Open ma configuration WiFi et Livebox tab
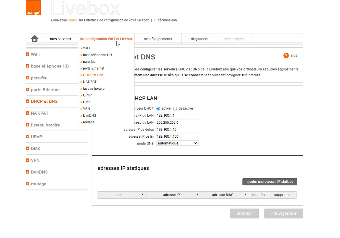Screen dimensions: 340x238 (x=106, y=39)
